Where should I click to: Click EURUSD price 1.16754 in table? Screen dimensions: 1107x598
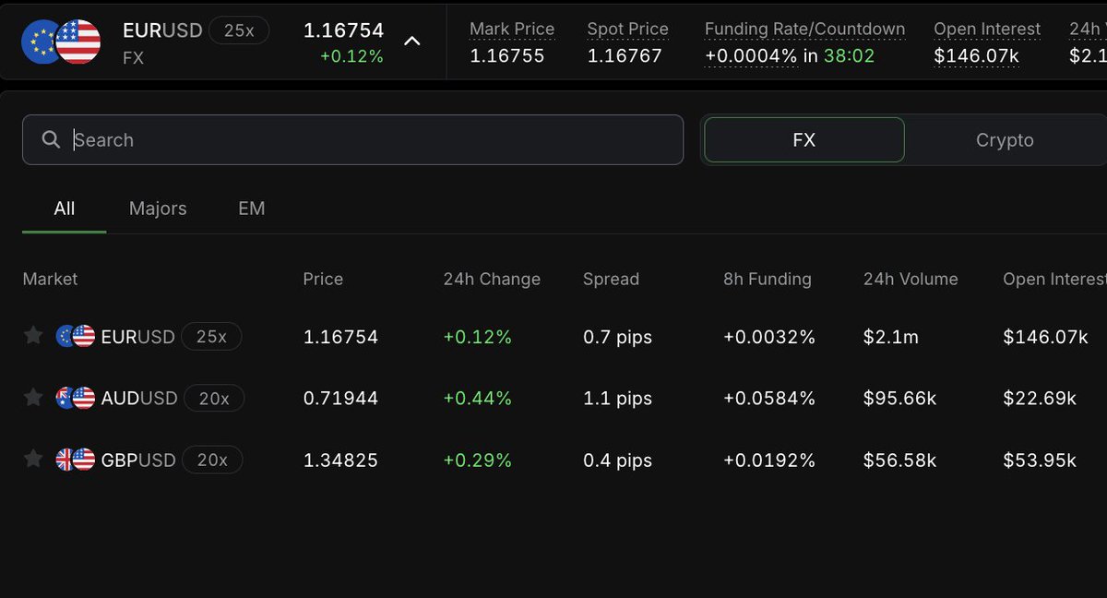[340, 337]
